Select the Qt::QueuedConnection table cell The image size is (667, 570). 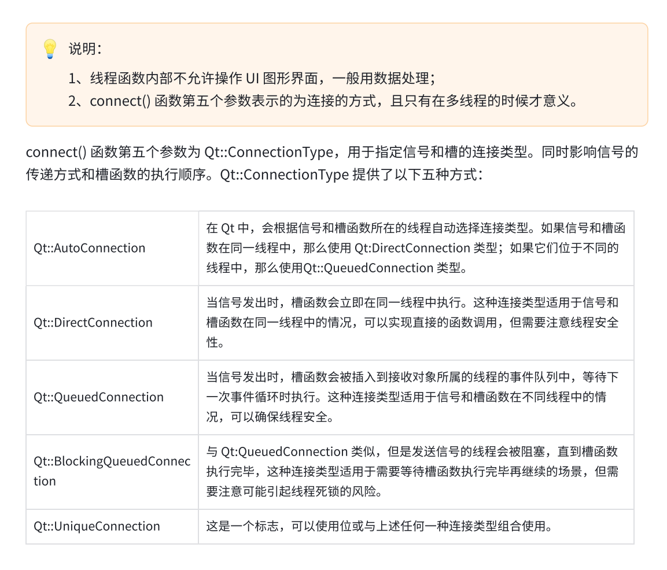coord(112,397)
